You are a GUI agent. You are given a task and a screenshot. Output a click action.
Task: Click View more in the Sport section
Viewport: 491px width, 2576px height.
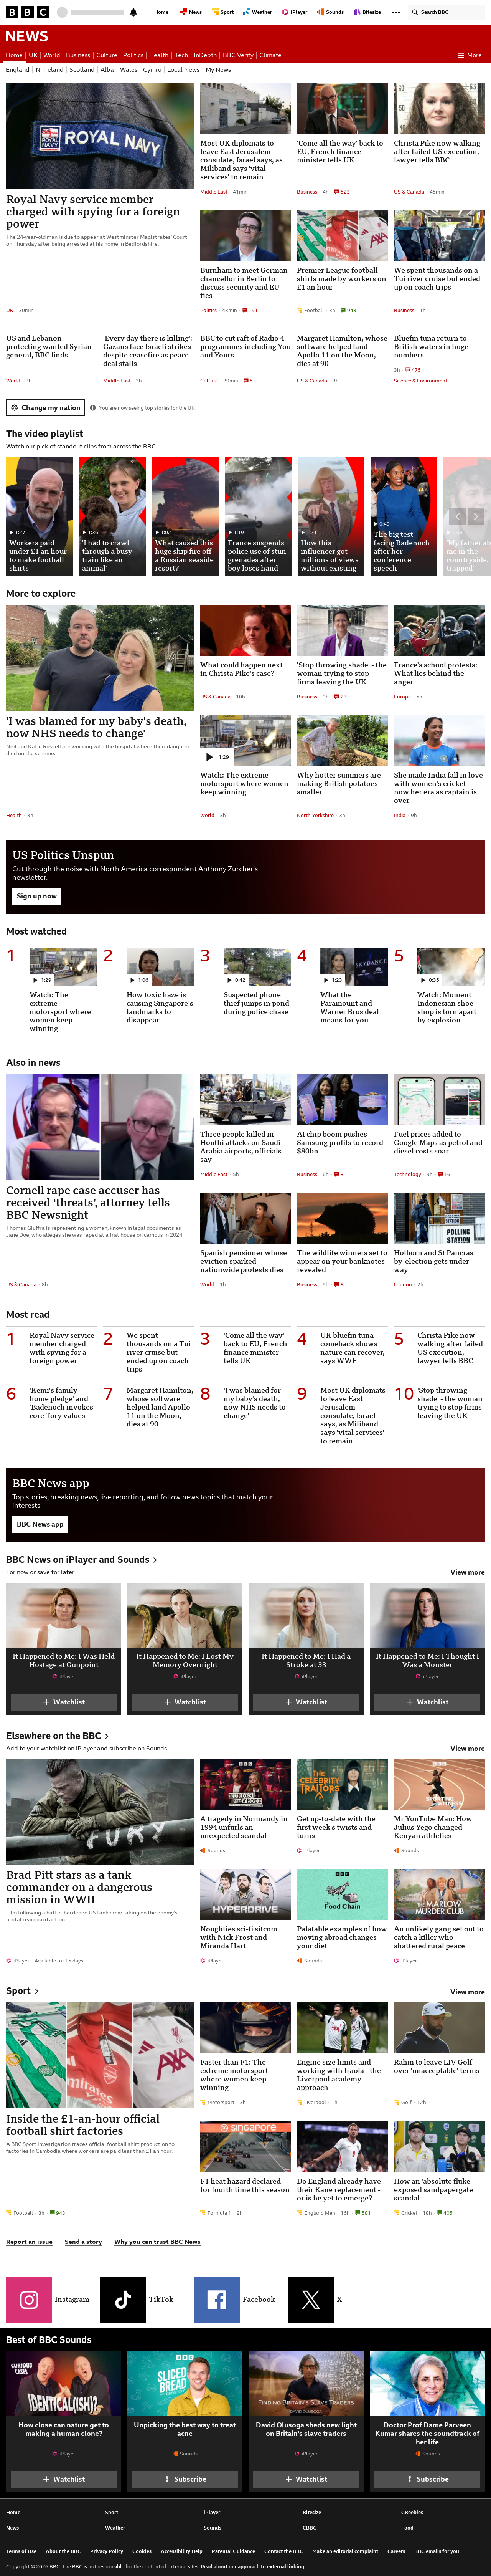(x=467, y=1992)
